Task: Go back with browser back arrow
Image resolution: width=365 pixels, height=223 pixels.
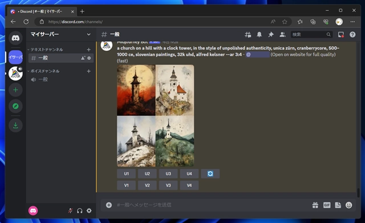Action: tap(13, 22)
